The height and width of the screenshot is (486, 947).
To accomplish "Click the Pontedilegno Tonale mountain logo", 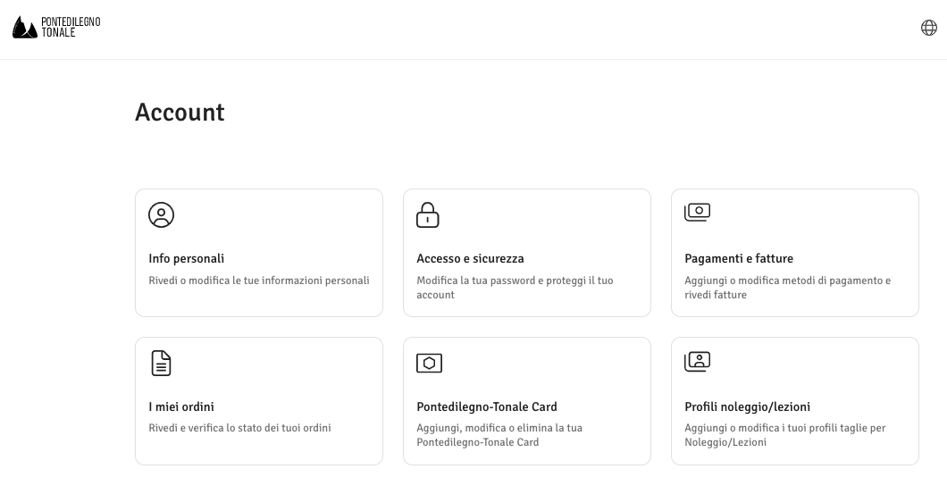I will (25, 27).
